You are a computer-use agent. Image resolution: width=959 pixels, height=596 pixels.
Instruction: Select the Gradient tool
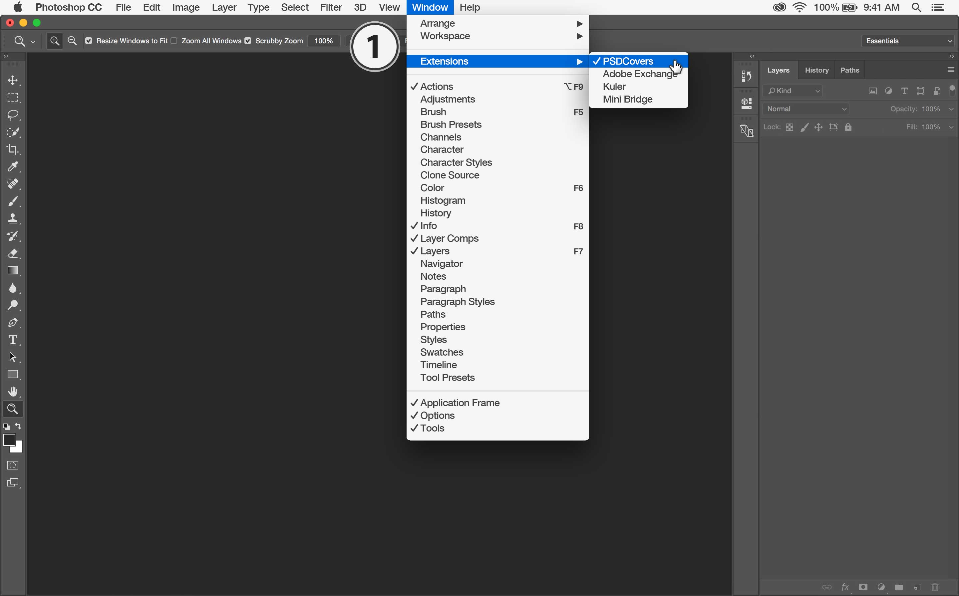[13, 270]
